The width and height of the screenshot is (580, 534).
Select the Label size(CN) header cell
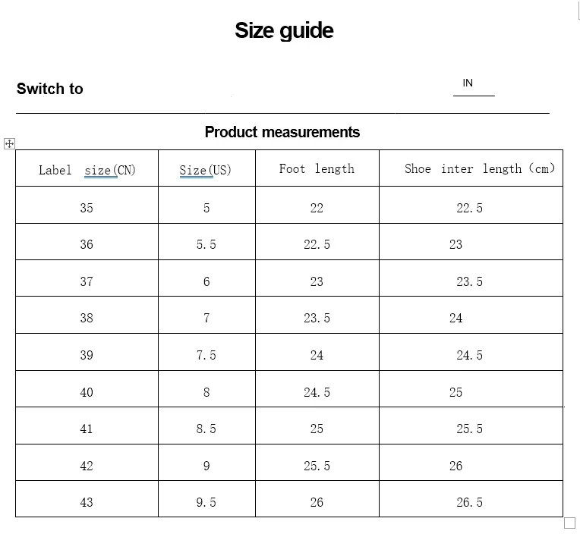[x=87, y=168]
